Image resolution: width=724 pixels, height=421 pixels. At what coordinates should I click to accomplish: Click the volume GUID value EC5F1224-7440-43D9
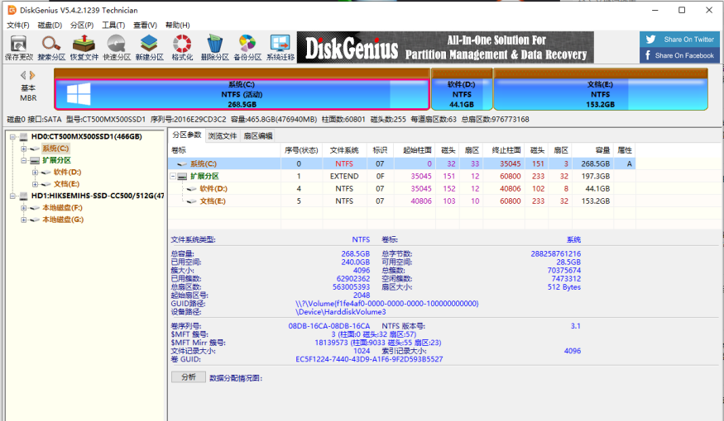pos(369,359)
